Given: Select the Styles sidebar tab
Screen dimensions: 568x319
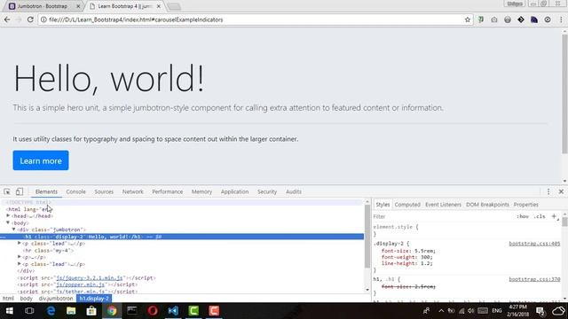Looking at the screenshot, I should tap(383, 205).
